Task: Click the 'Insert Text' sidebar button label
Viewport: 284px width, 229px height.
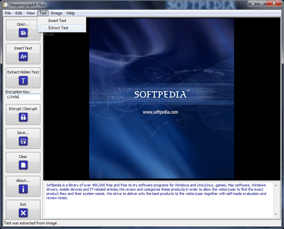Action: pyautogui.click(x=23, y=48)
